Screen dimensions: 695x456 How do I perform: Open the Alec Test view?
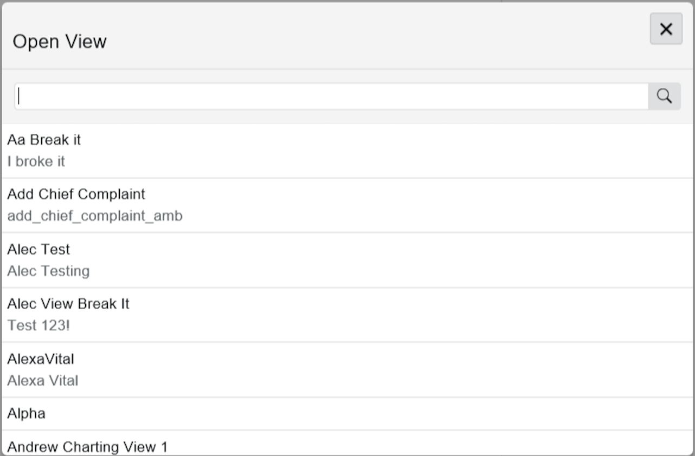click(x=347, y=260)
